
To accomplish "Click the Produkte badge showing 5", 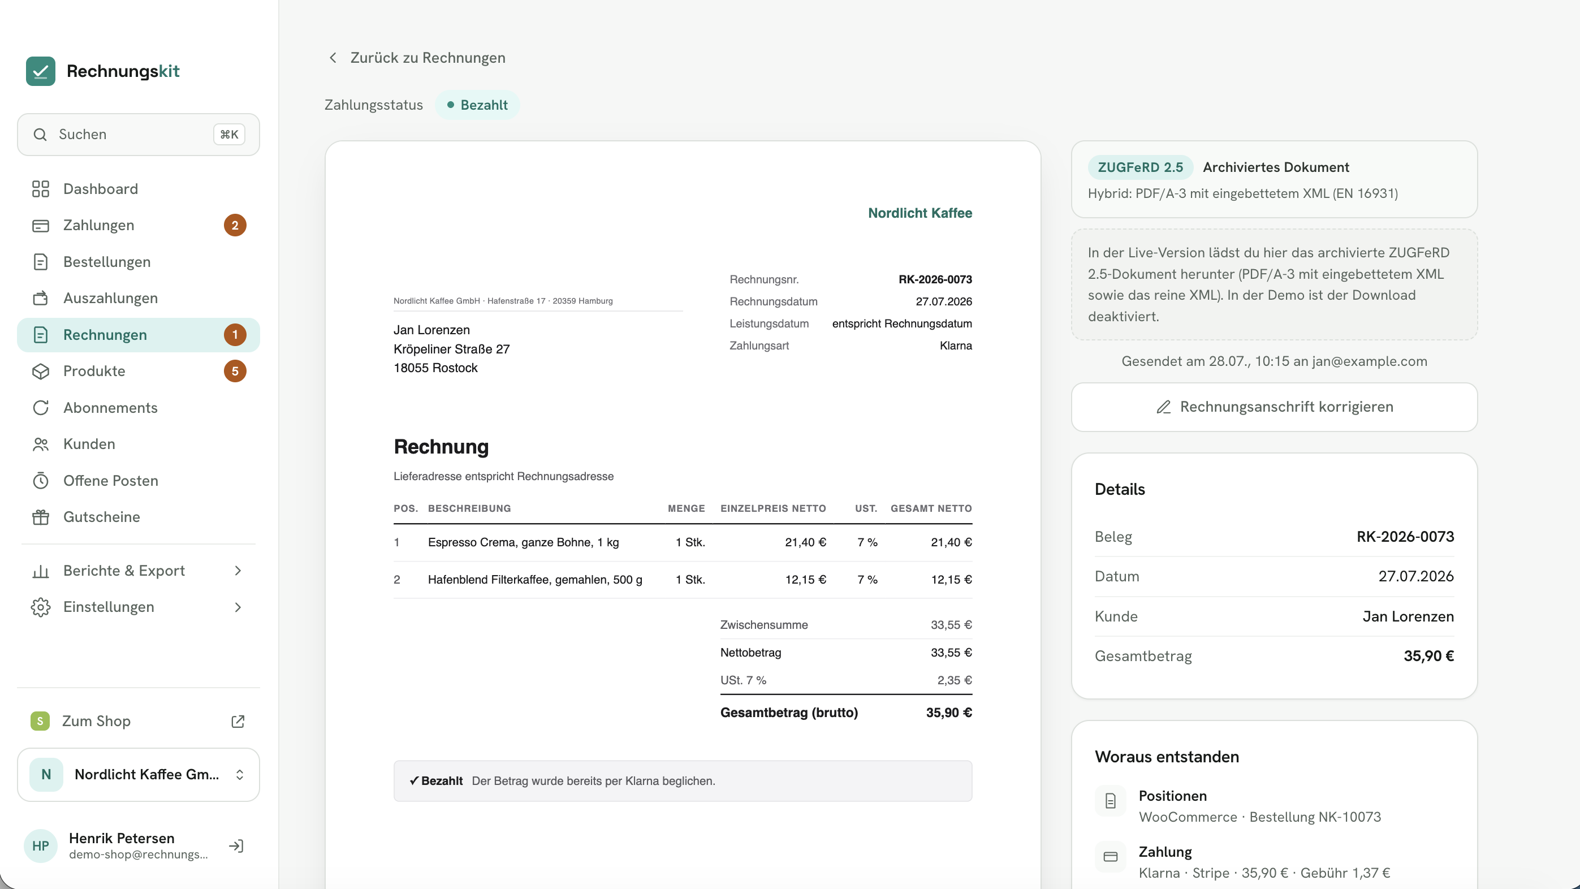I will tap(235, 371).
